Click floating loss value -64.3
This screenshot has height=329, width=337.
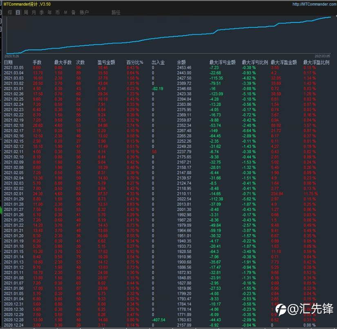tap(214, 252)
